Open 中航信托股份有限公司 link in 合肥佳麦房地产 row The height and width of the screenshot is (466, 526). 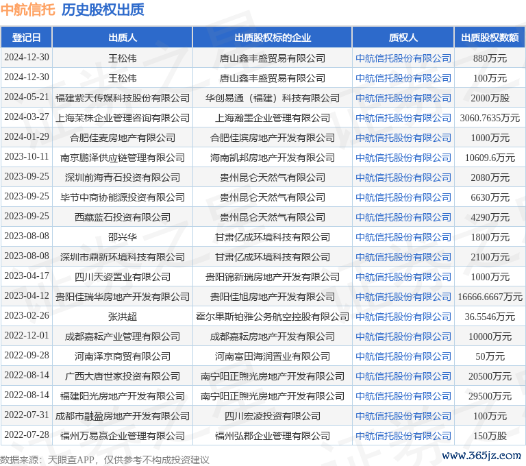click(403, 138)
